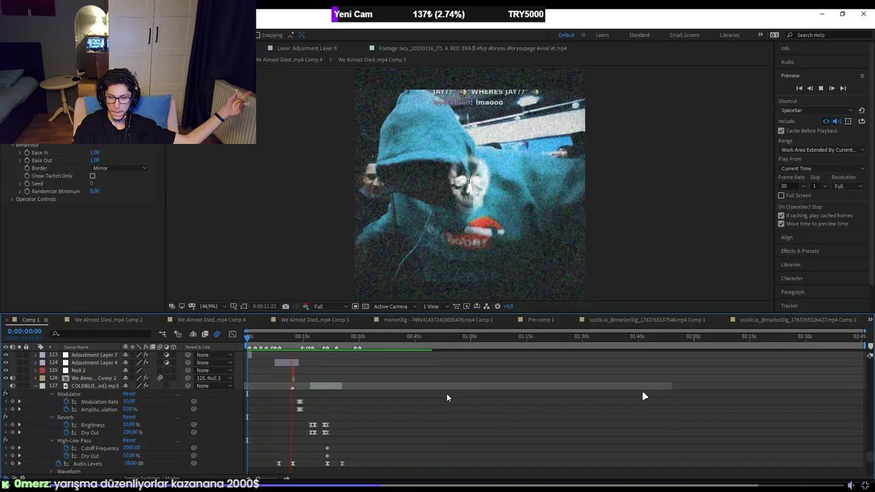The width and height of the screenshot is (875, 492).
Task: Open the Play From Current Time dropdown
Action: coord(822,168)
